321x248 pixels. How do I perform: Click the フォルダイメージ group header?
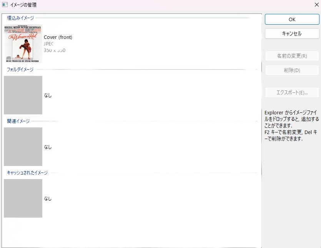click(20, 70)
